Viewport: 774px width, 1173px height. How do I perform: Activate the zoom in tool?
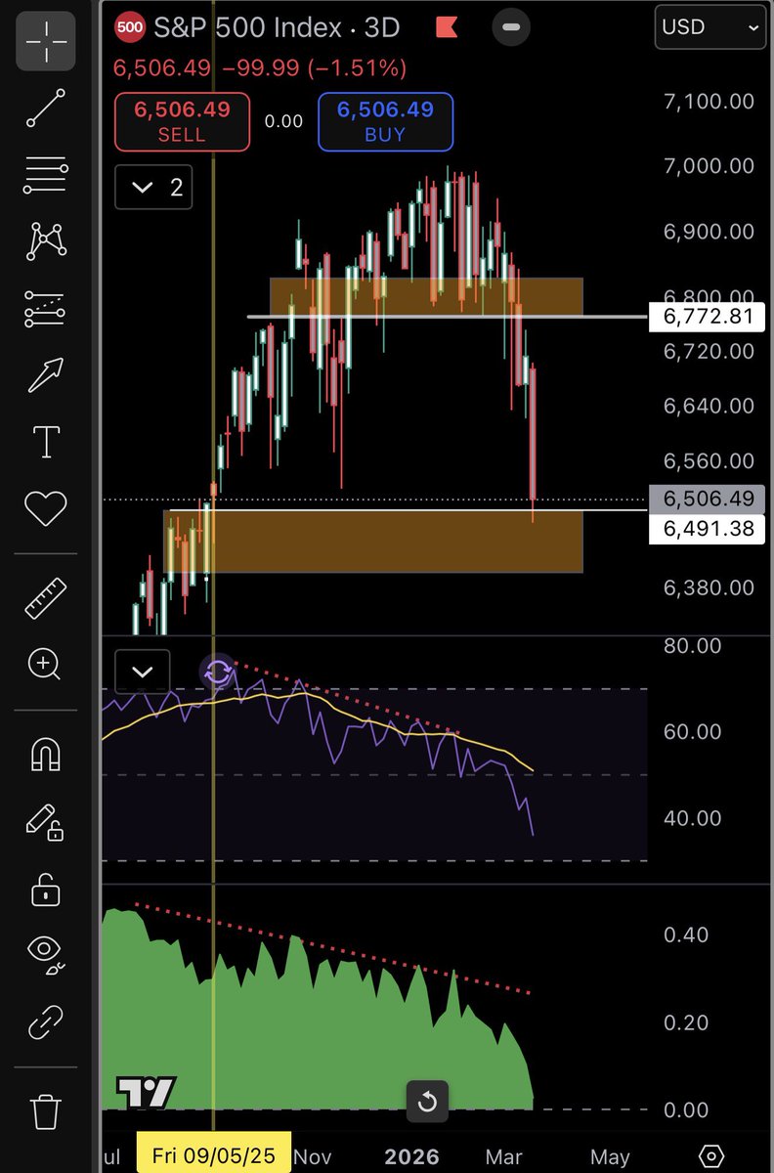point(46,665)
